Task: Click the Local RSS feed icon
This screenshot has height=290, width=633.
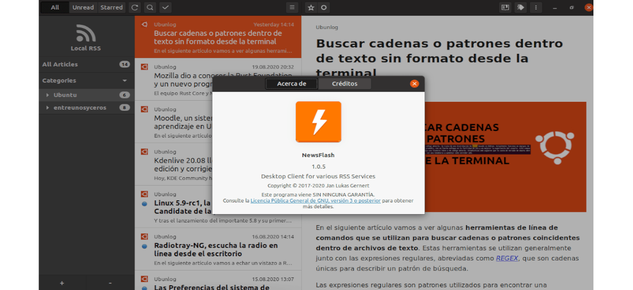Action: point(86,33)
